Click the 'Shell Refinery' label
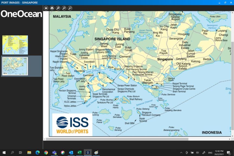 tap(136, 99)
